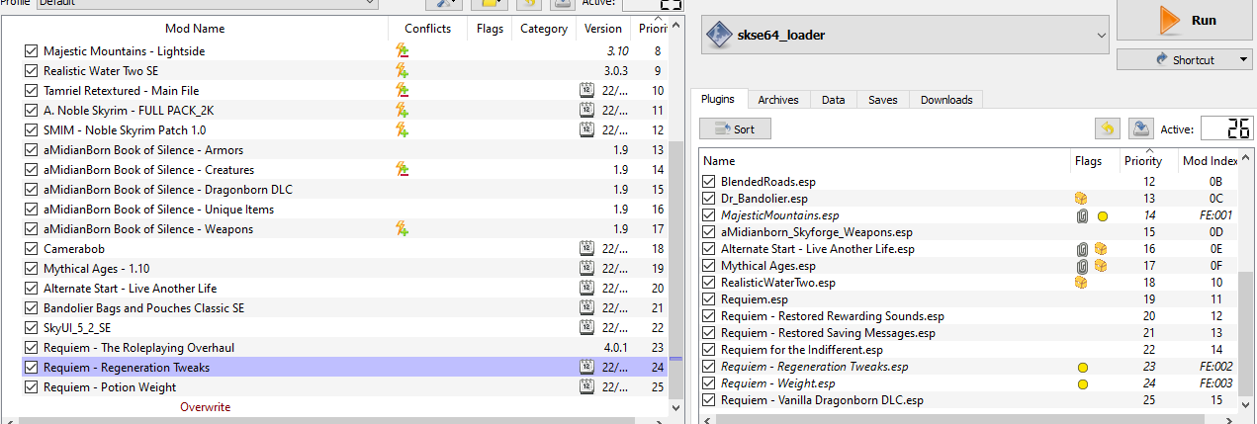Open the Data tab

click(834, 99)
